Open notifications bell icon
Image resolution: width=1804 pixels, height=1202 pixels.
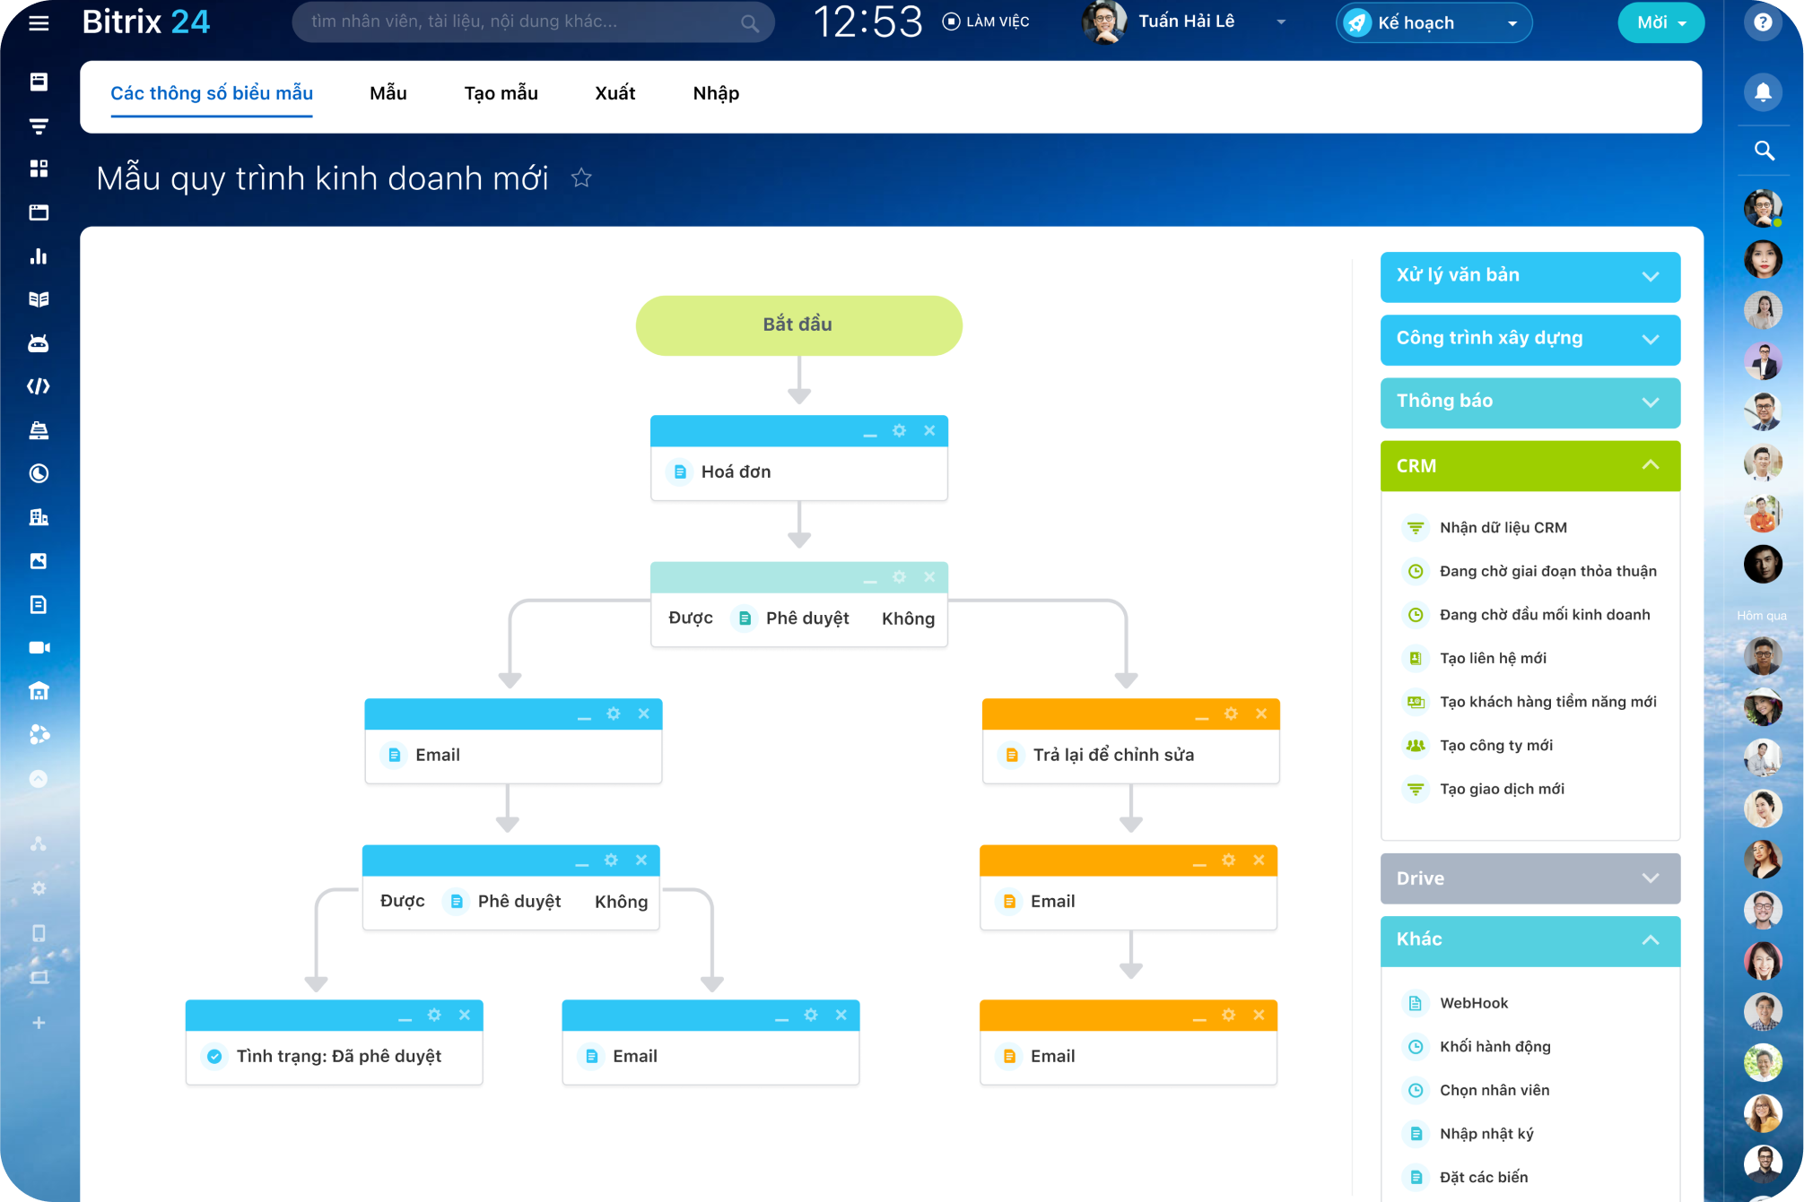click(x=1762, y=92)
